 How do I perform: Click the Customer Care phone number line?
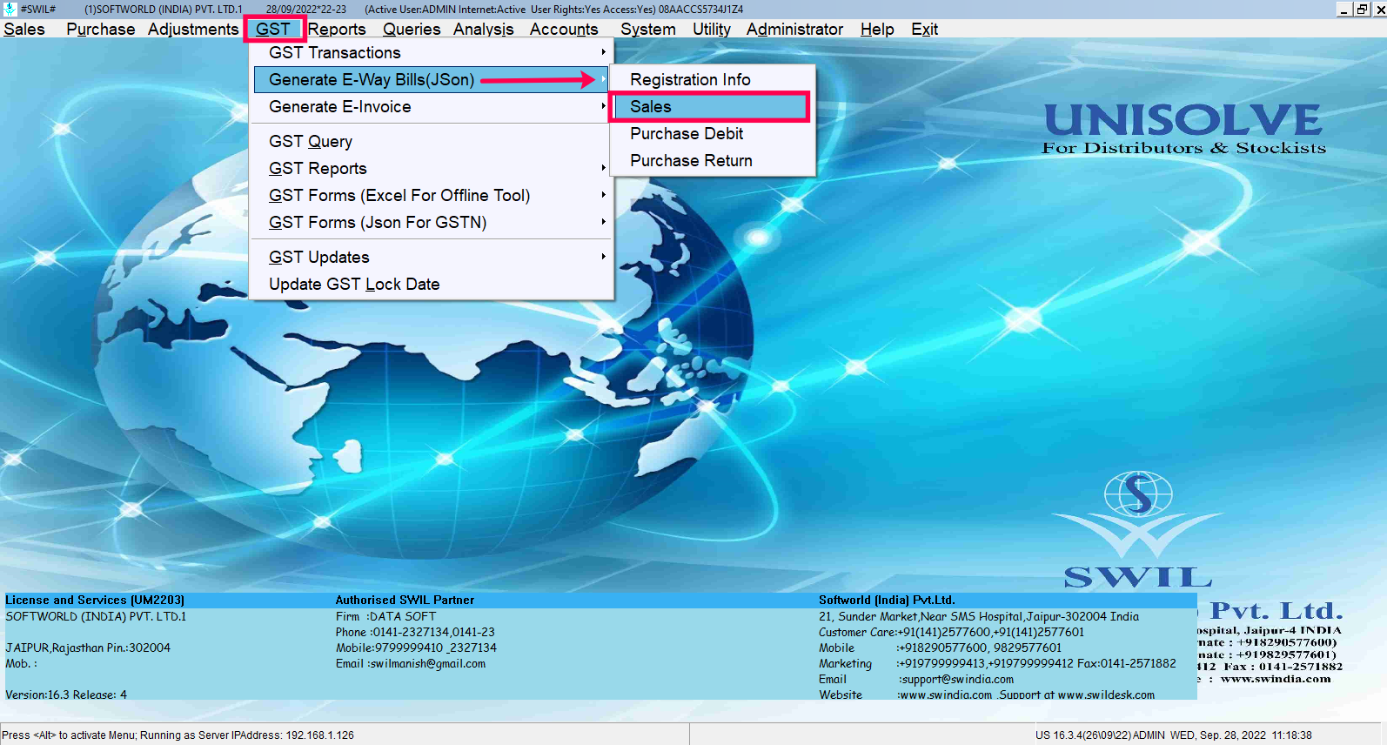pyautogui.click(x=951, y=632)
